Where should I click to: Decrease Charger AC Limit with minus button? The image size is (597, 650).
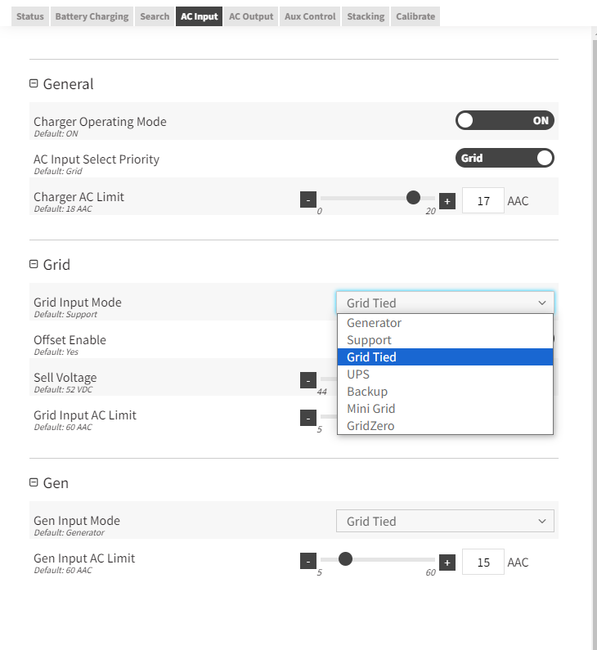pos(308,199)
